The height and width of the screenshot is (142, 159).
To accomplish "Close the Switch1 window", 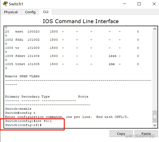I will [154, 4].
